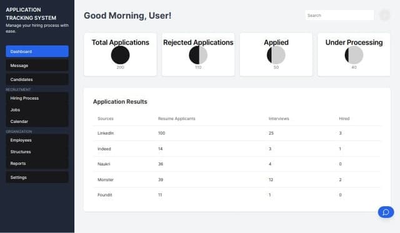This screenshot has width=400, height=233.
Task: Click the Good Morning, User! greeting
Action: [127, 16]
